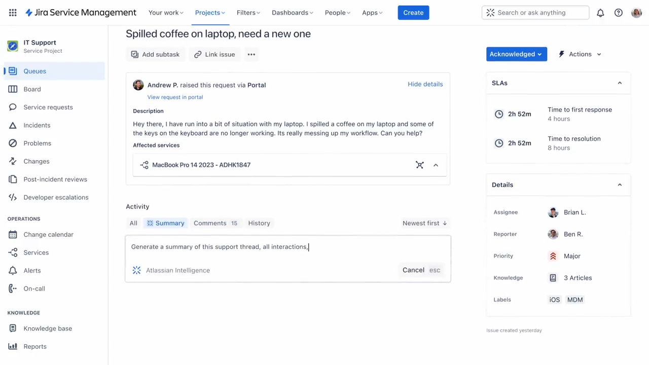The image size is (649, 365).
Task: Click Hide details to collapse request
Action: point(425,84)
